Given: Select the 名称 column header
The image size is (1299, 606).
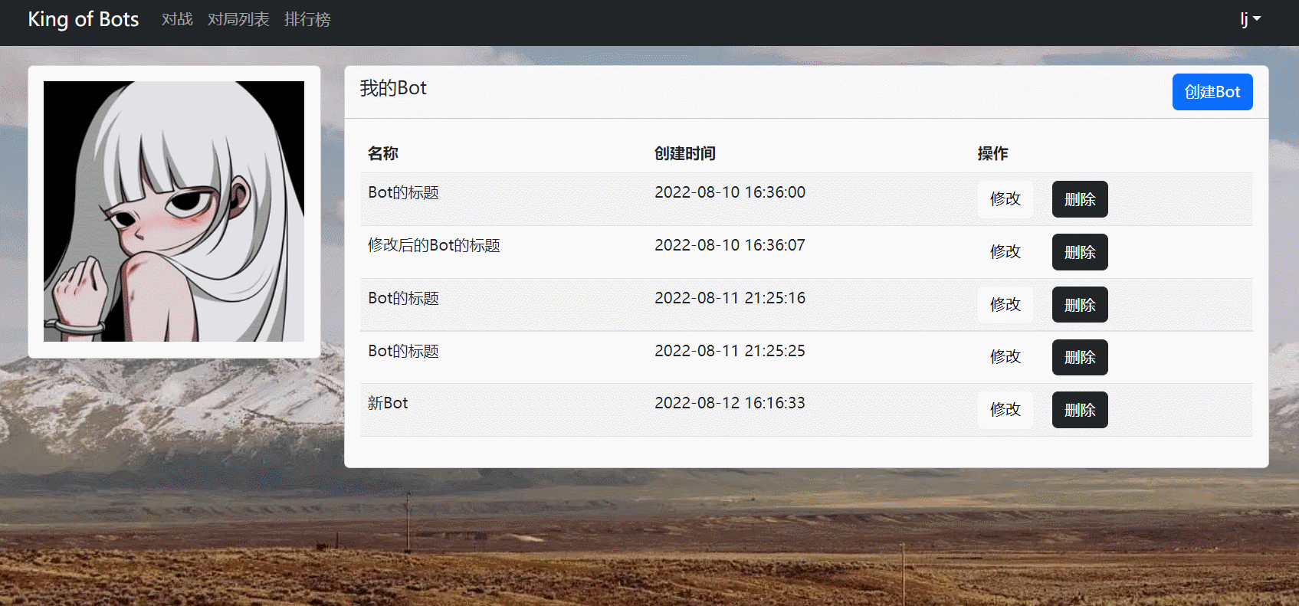Looking at the screenshot, I should pyautogui.click(x=383, y=153).
